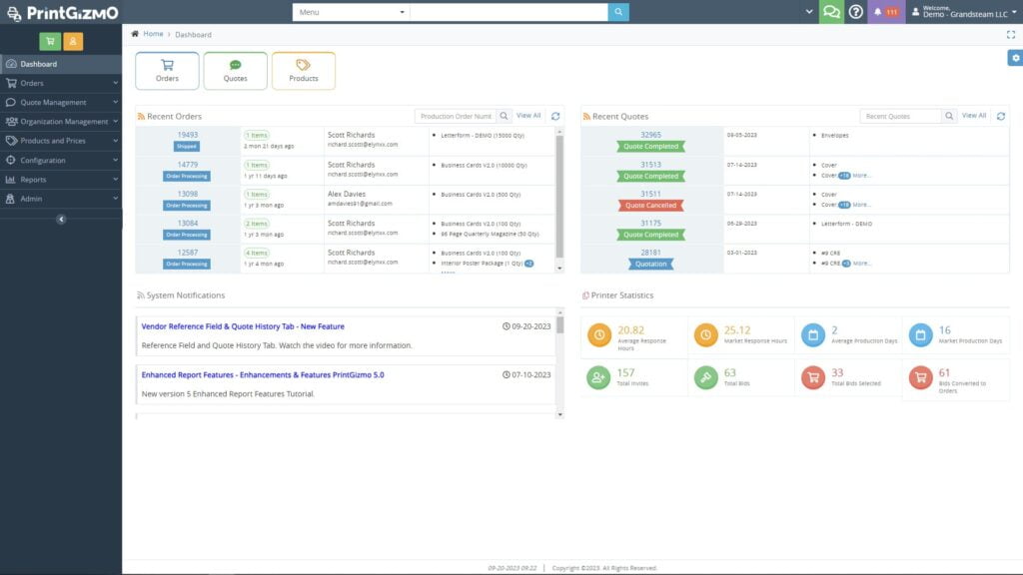Open the Orders shortcut tile

coord(167,71)
